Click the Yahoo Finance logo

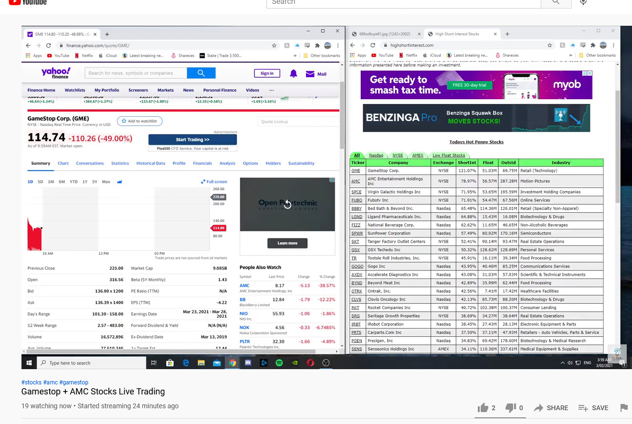click(x=55, y=72)
